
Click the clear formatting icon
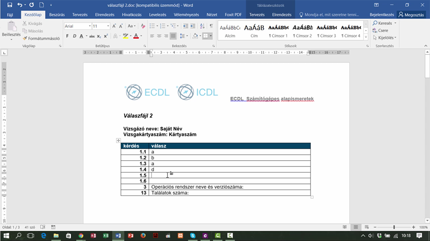pos(143,26)
